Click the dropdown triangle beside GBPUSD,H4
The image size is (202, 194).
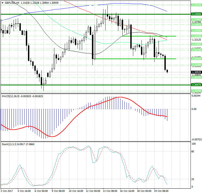[x=3, y=3]
